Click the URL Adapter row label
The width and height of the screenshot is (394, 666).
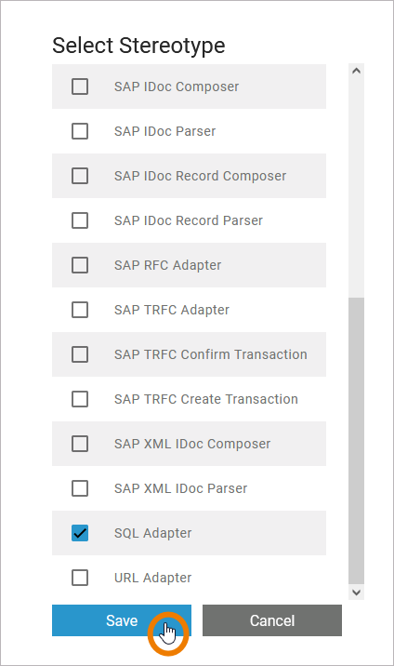(152, 578)
